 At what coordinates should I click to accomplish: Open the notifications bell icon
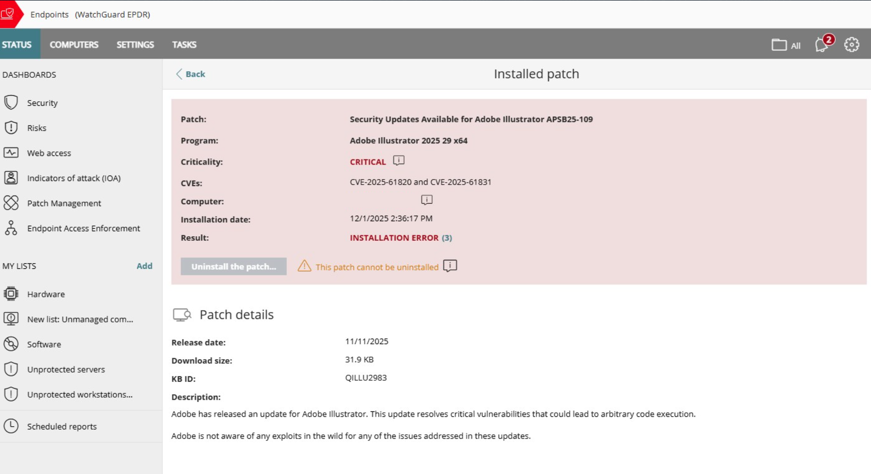[x=821, y=45]
